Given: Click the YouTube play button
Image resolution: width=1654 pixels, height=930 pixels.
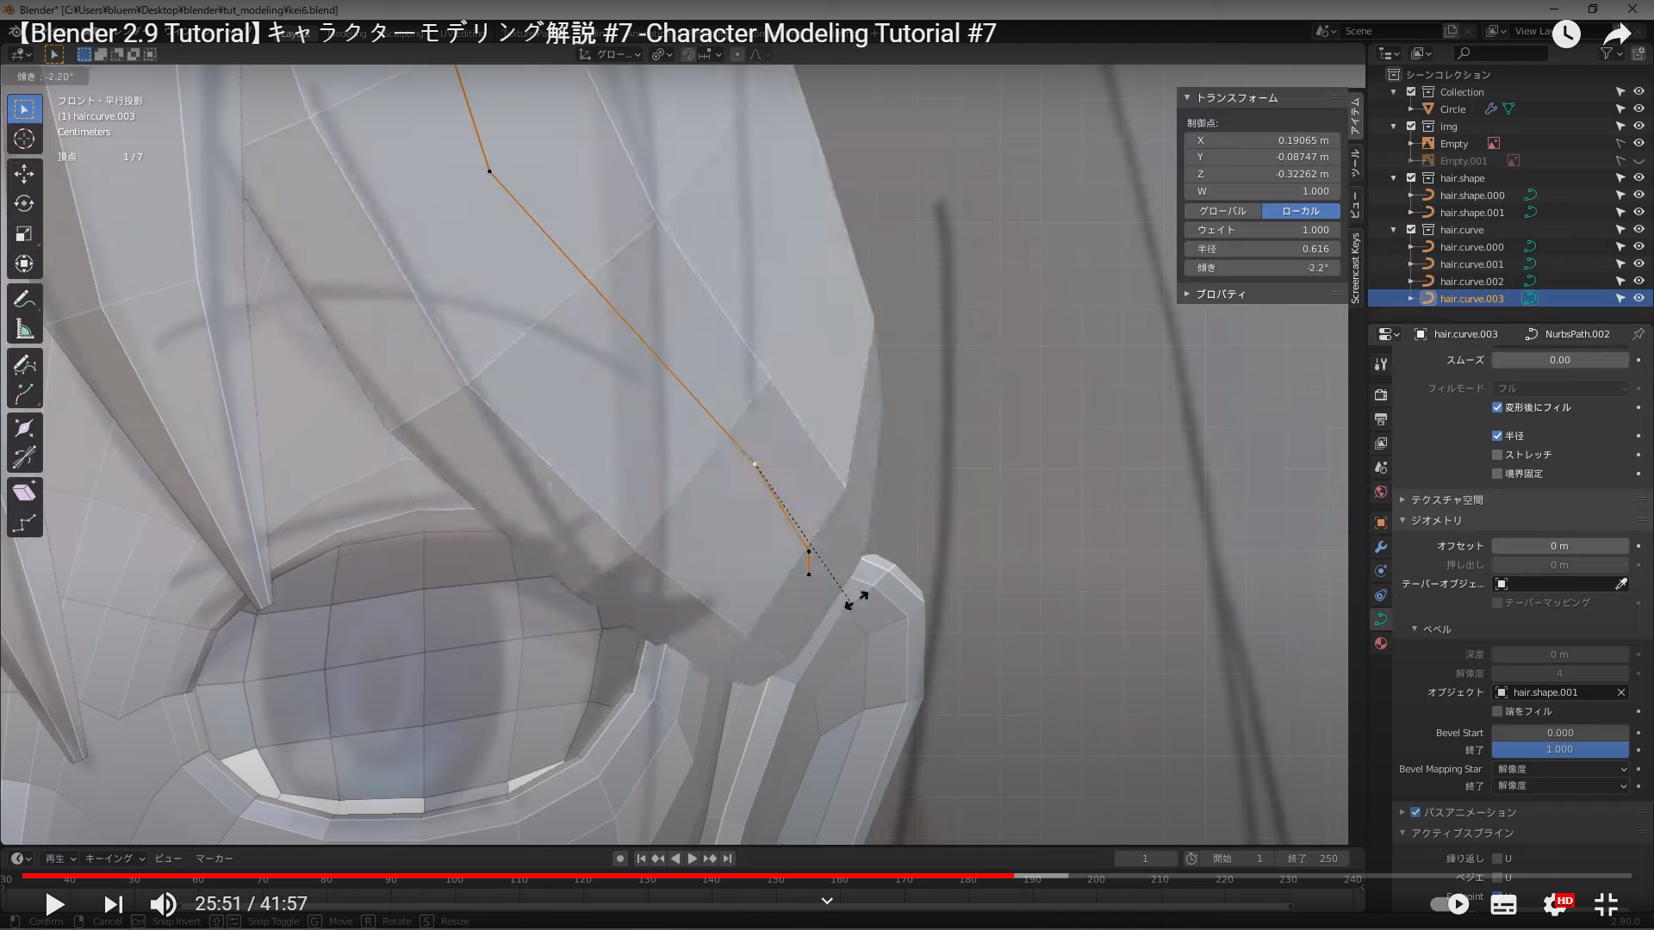Looking at the screenshot, I should [54, 904].
